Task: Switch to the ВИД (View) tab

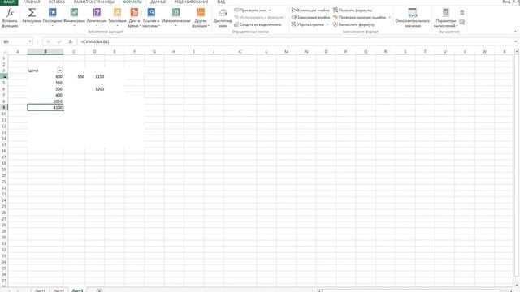Action: (221, 2)
